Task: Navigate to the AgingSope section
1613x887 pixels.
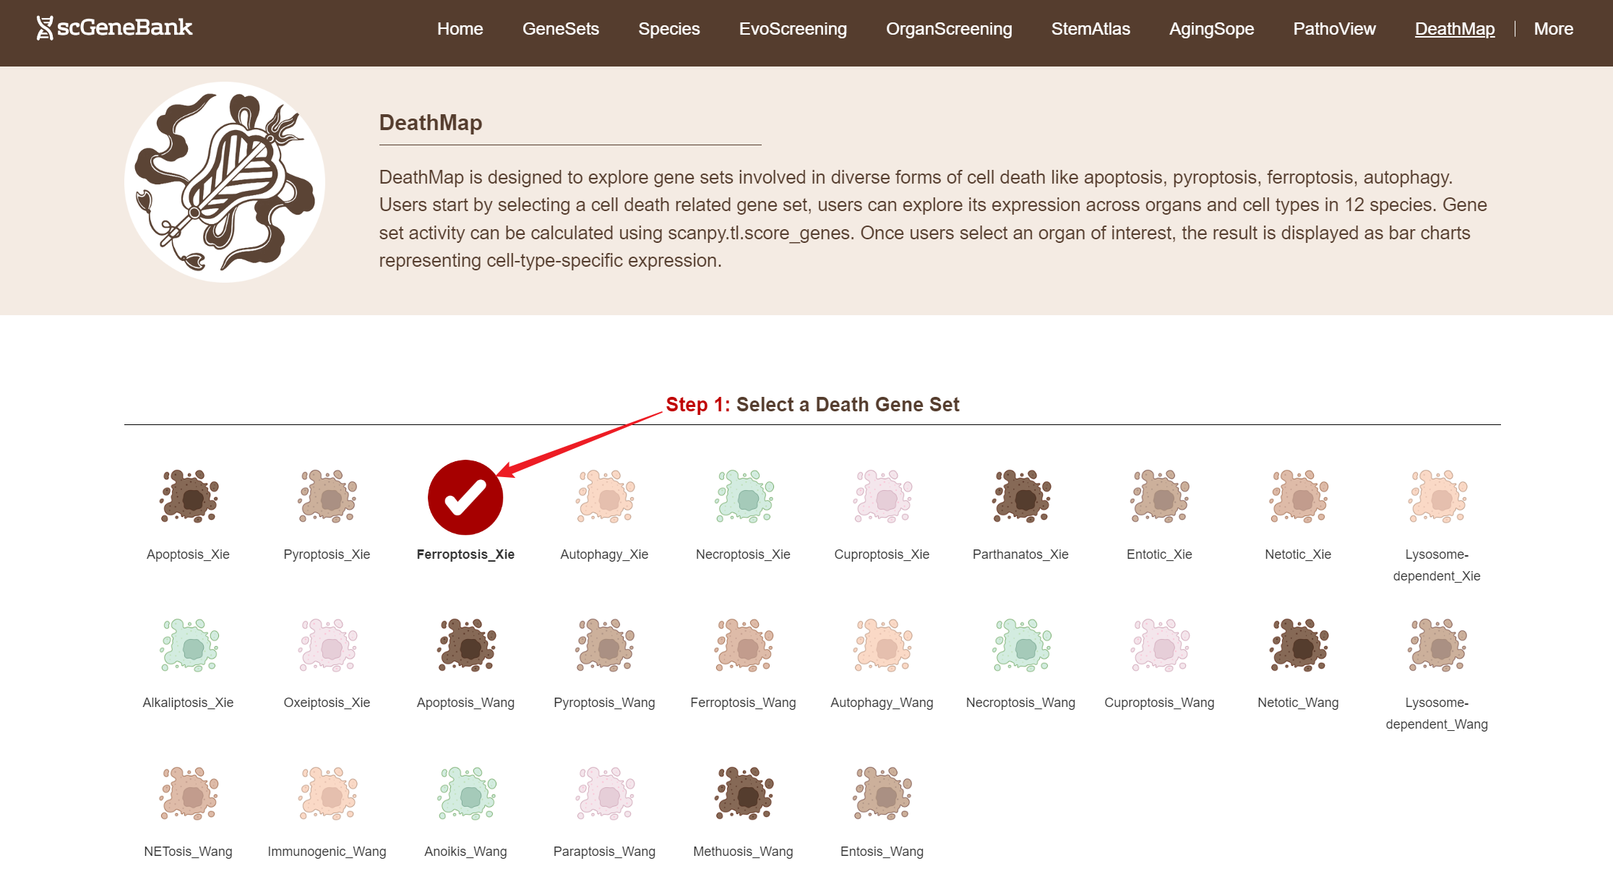Action: point(1211,29)
